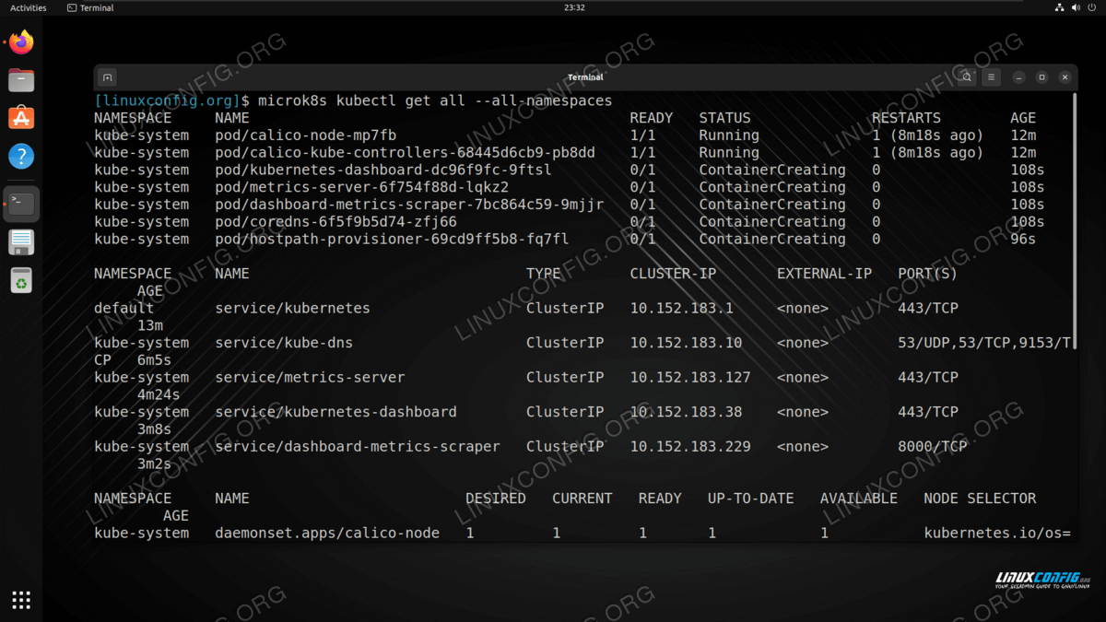Click the microk8s kubectl get all command text
Image resolution: width=1106 pixels, height=622 pixels.
coord(435,100)
